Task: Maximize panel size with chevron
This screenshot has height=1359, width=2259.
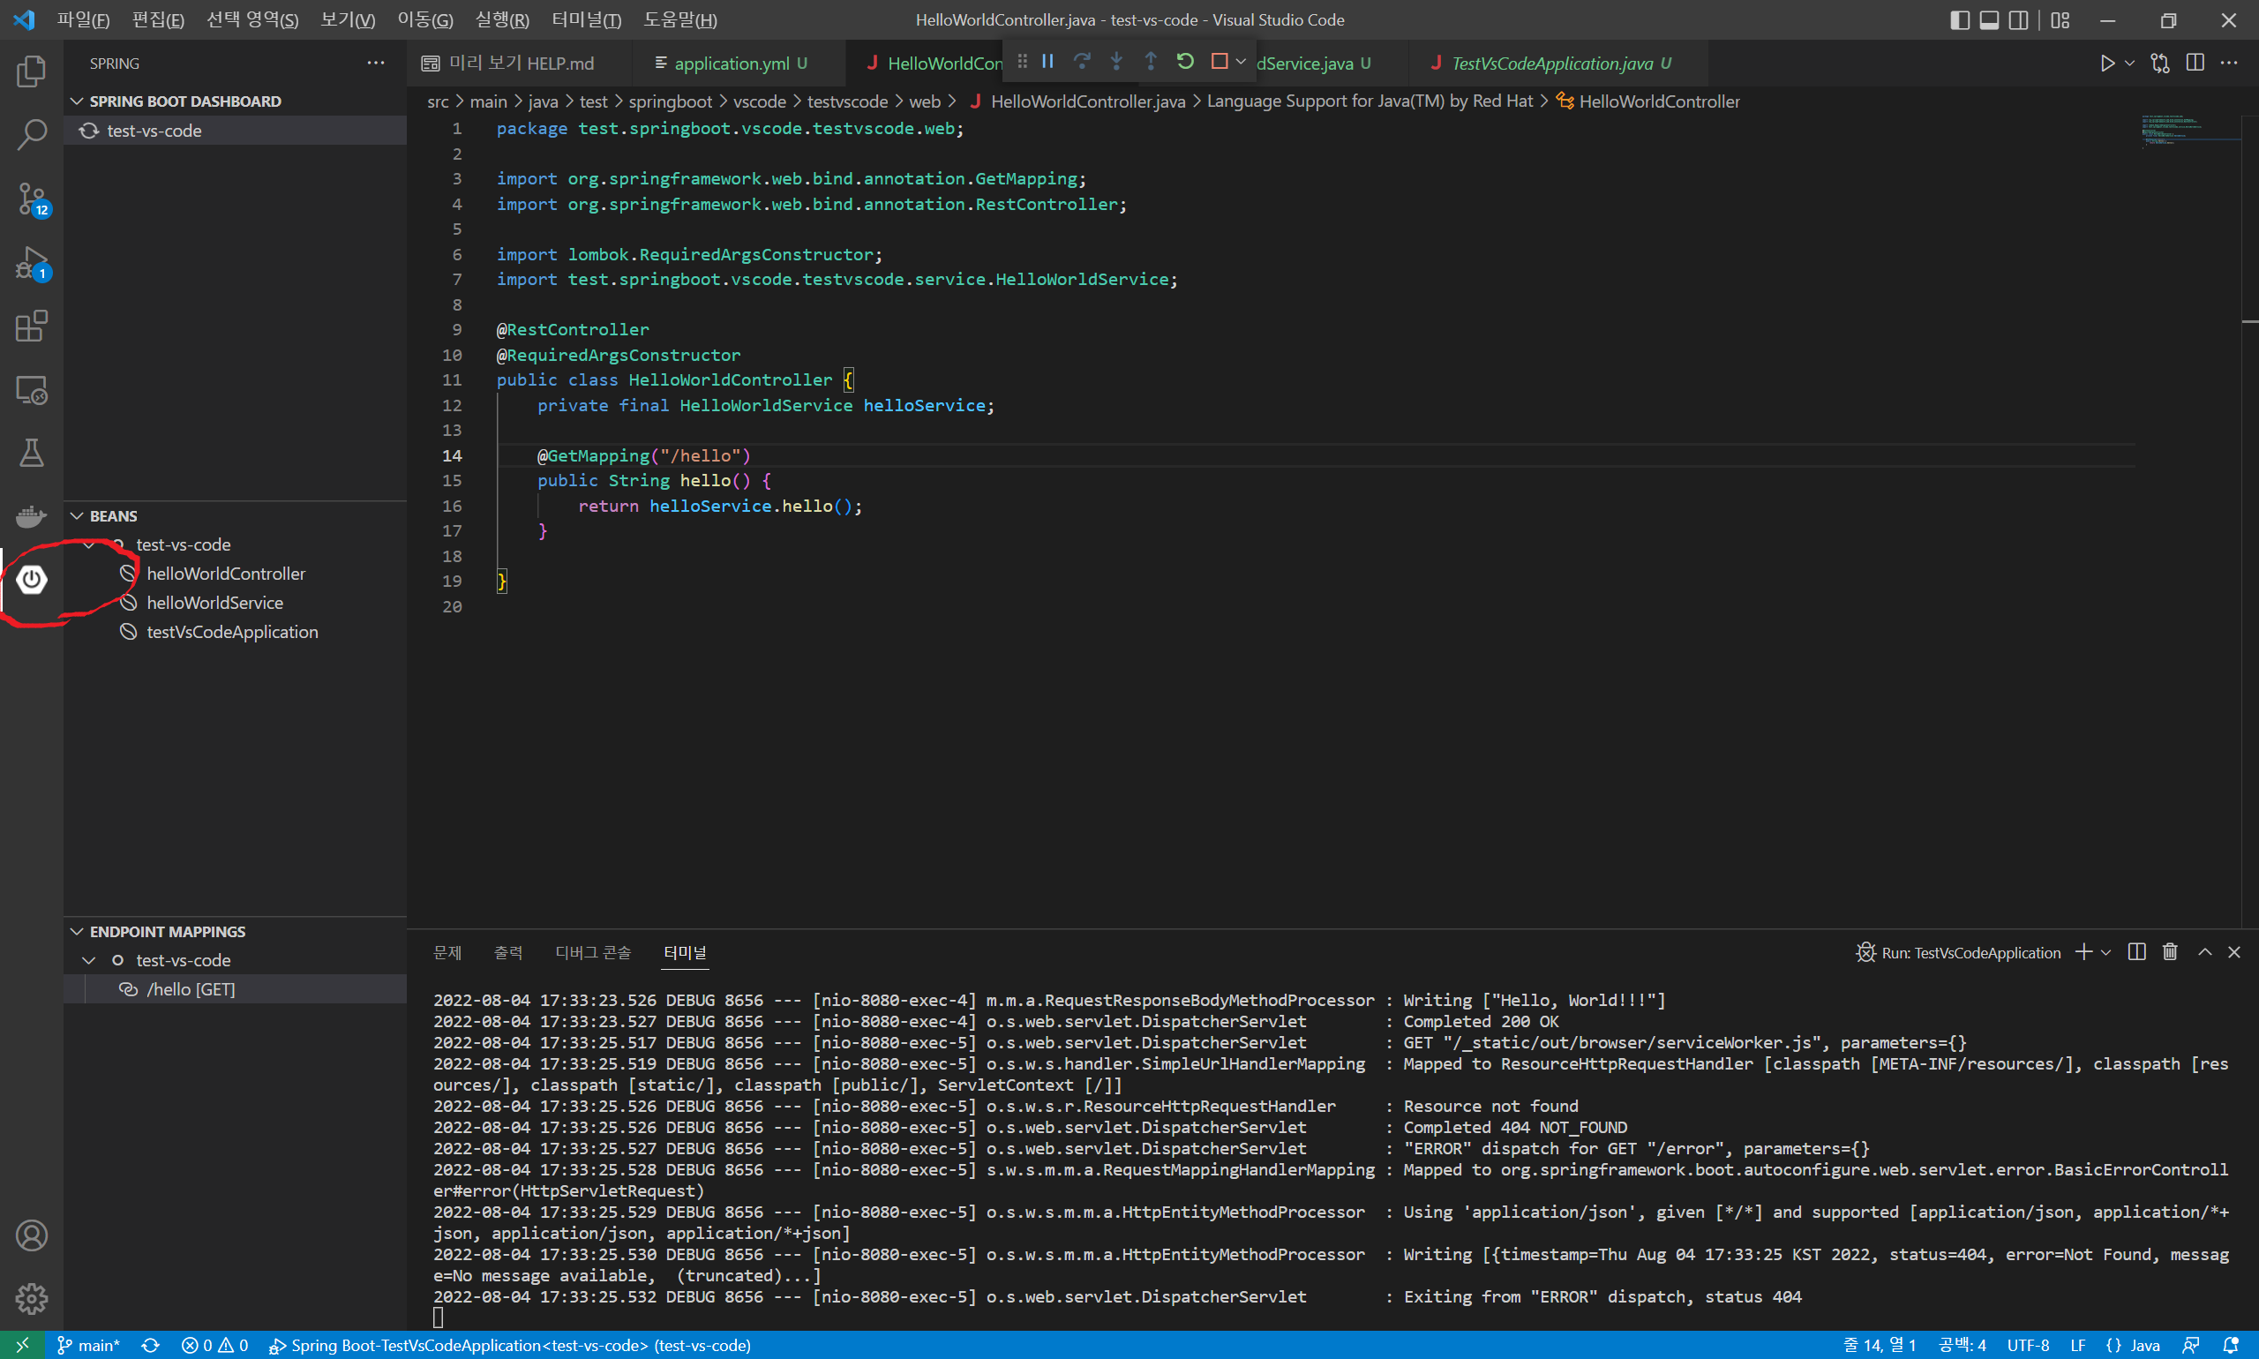Action: tap(2205, 952)
